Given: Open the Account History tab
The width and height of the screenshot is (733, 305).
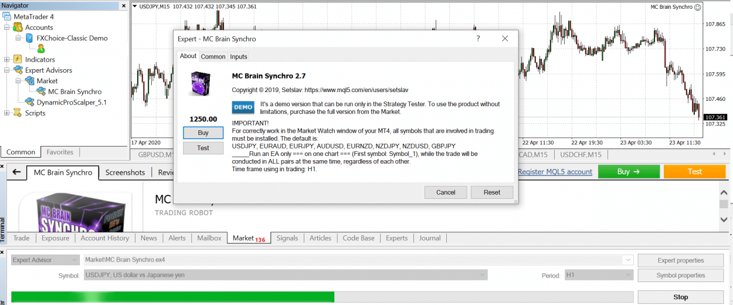Looking at the screenshot, I should pos(105,238).
